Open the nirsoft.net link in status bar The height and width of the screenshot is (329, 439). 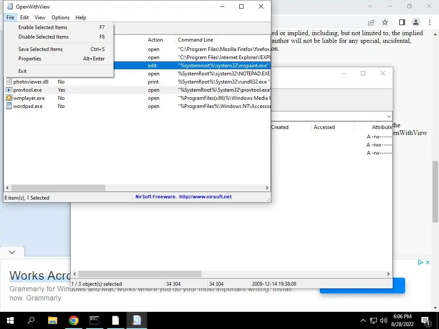point(205,197)
